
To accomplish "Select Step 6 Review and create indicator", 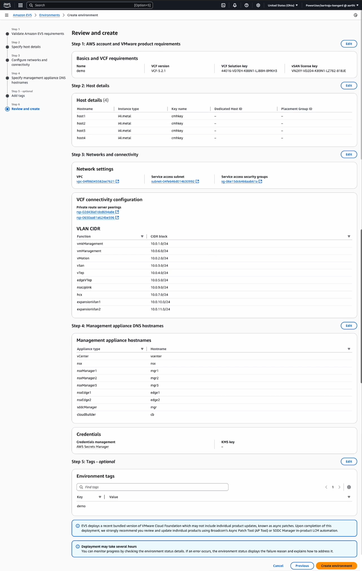I will pyautogui.click(x=7, y=109).
